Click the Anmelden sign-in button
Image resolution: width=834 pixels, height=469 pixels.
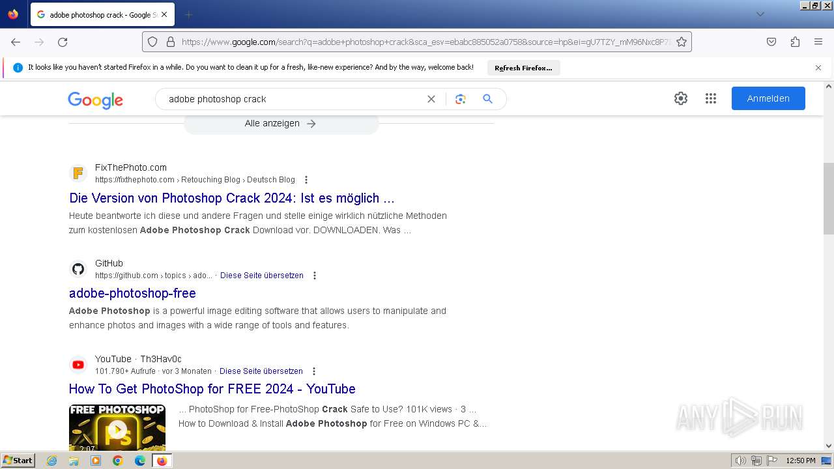click(768, 98)
